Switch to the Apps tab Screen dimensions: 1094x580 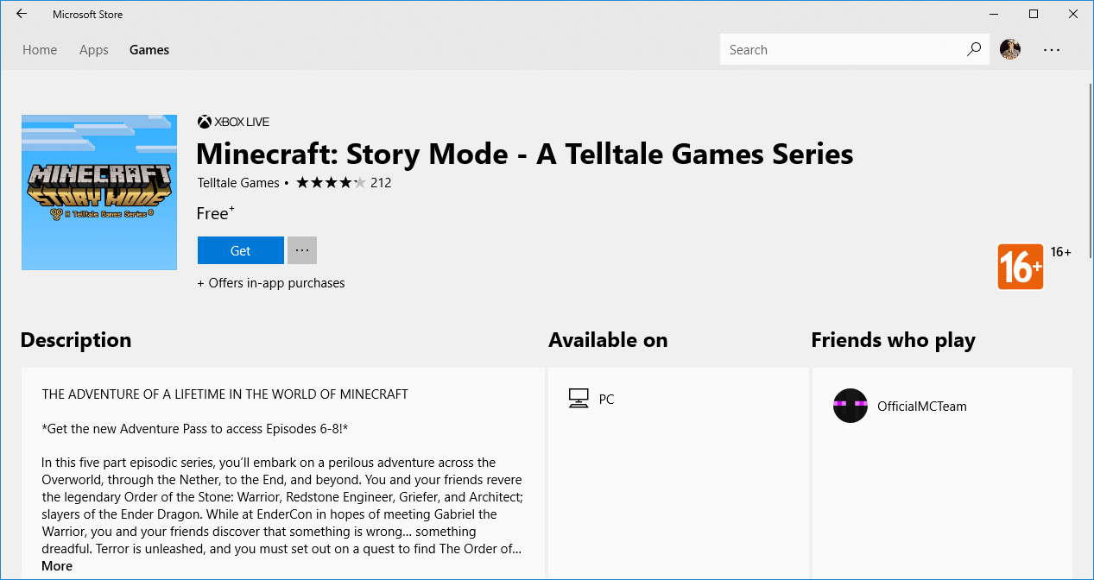[93, 50]
